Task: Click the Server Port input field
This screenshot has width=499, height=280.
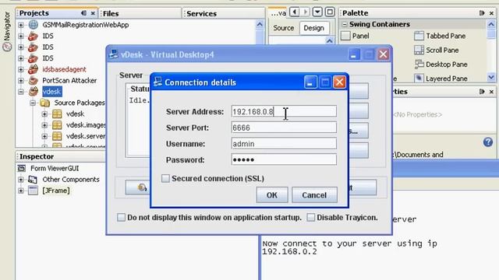Action: coord(284,128)
